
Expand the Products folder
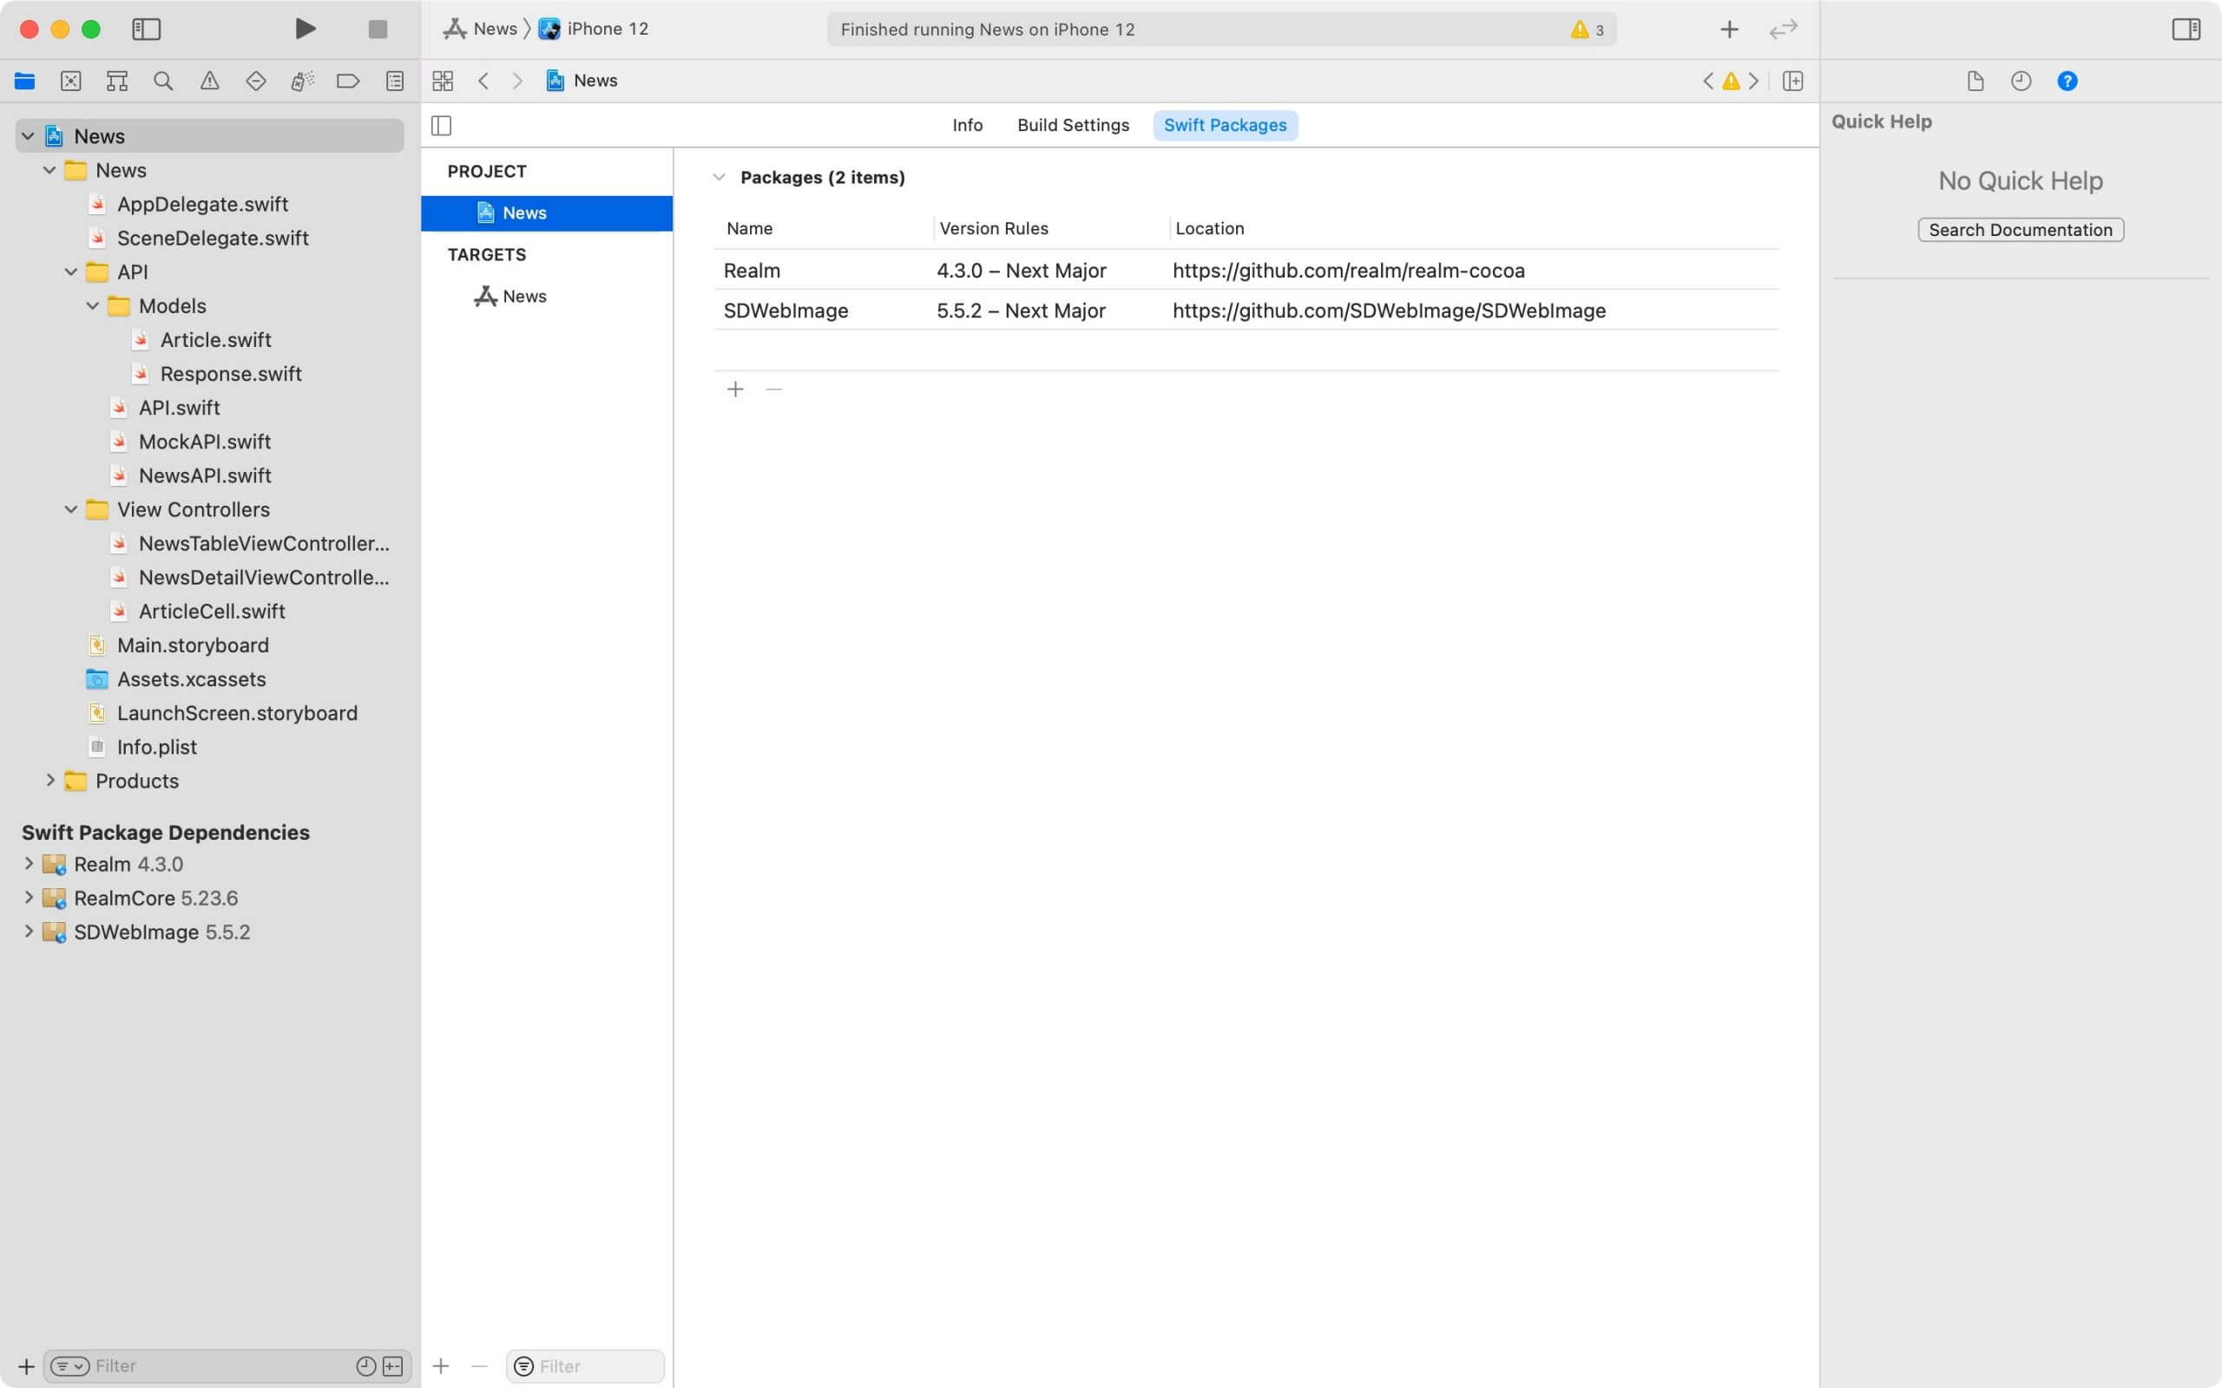tap(49, 780)
